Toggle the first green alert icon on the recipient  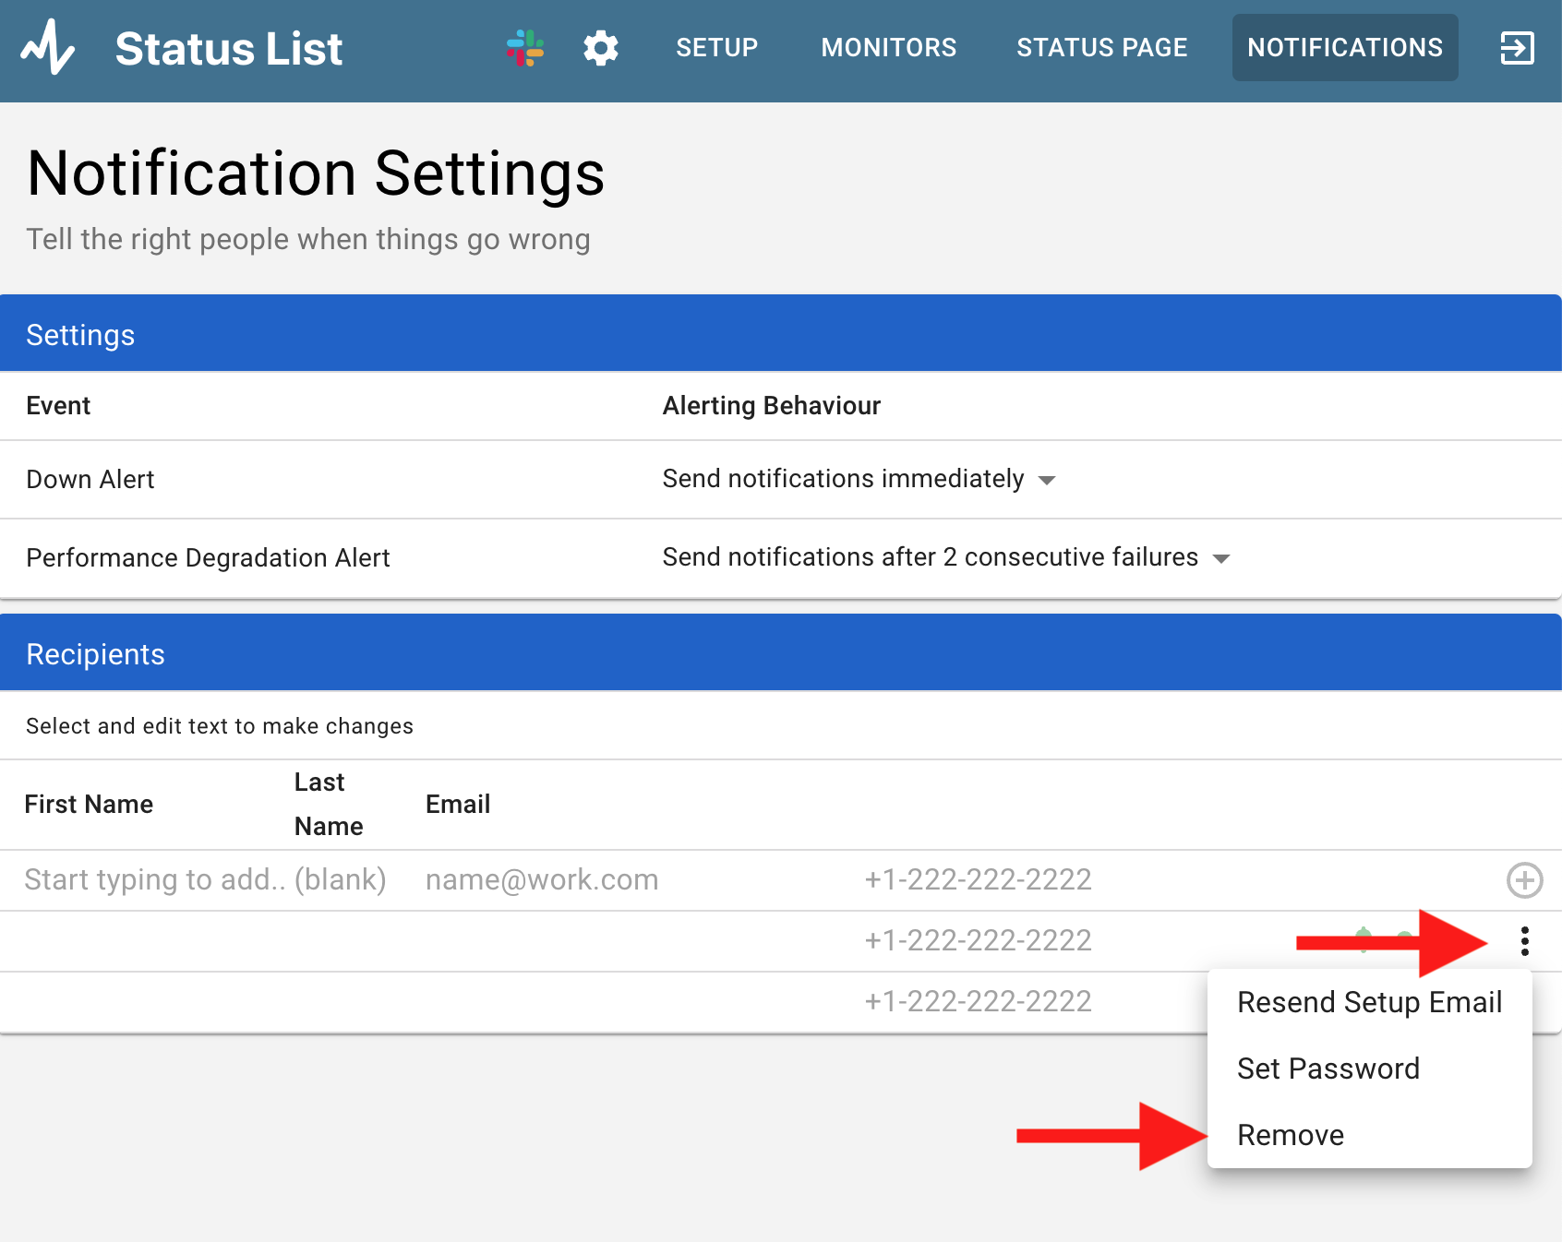[x=1364, y=941]
